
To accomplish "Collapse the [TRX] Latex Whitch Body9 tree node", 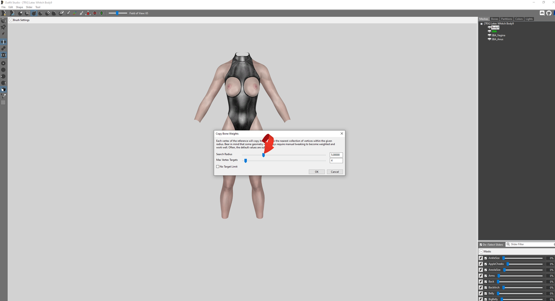I will pyautogui.click(x=482, y=24).
